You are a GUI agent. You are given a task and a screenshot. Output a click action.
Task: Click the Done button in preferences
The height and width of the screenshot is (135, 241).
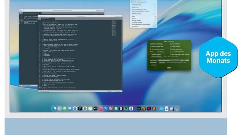click(169, 68)
